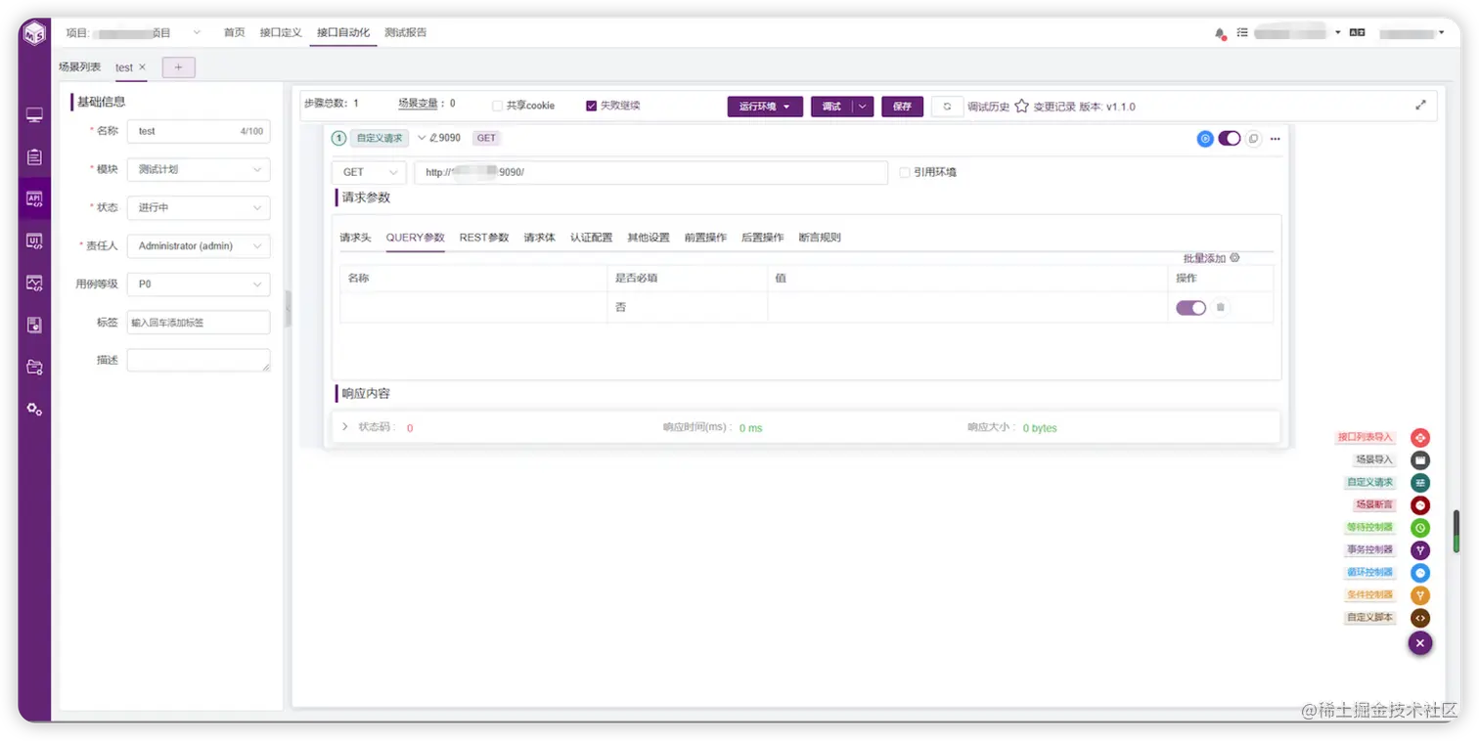
Task: Tick the 引用环境 checkbox
Action: 905,172
